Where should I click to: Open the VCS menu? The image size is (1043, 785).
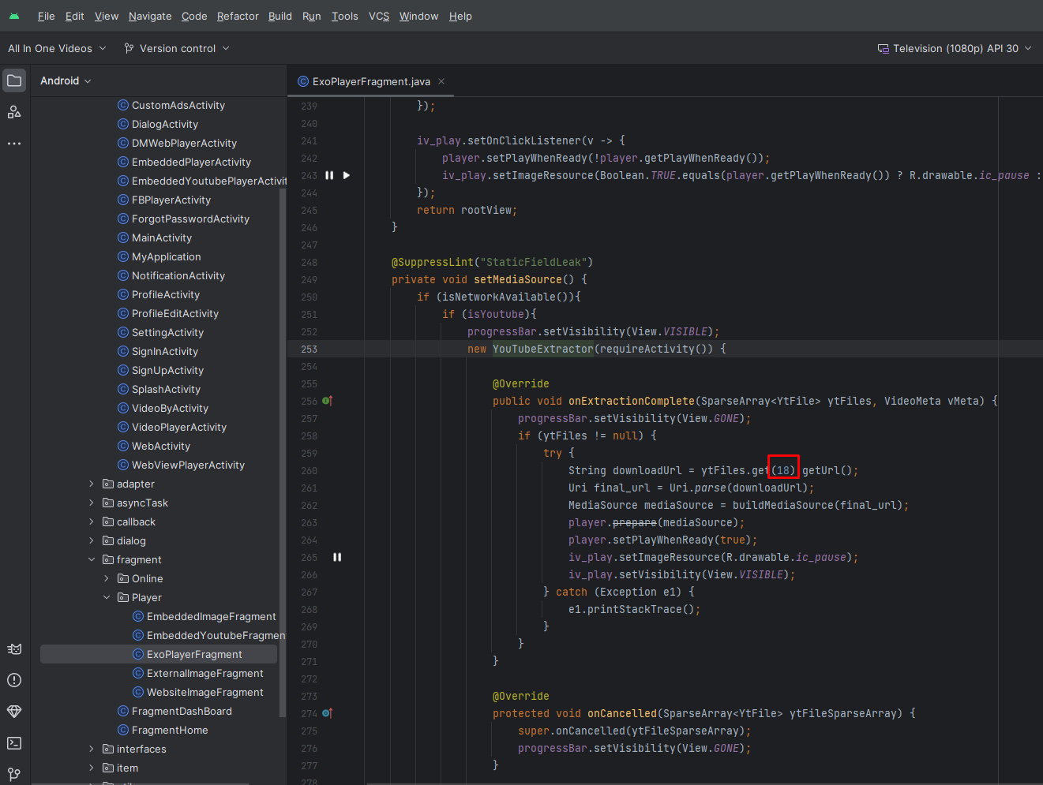coord(379,16)
